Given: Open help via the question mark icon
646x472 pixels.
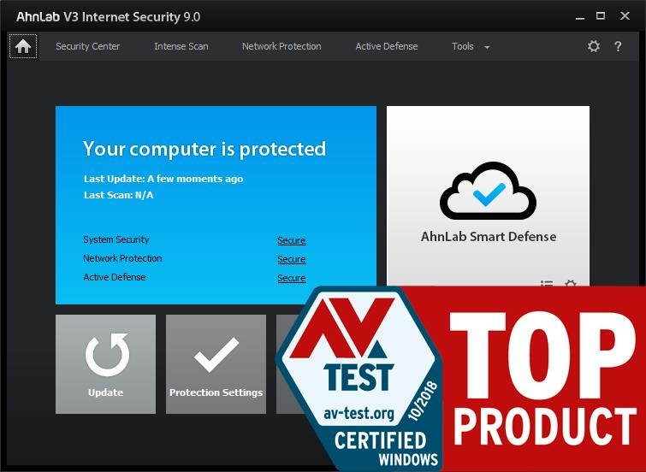Looking at the screenshot, I should [619, 46].
